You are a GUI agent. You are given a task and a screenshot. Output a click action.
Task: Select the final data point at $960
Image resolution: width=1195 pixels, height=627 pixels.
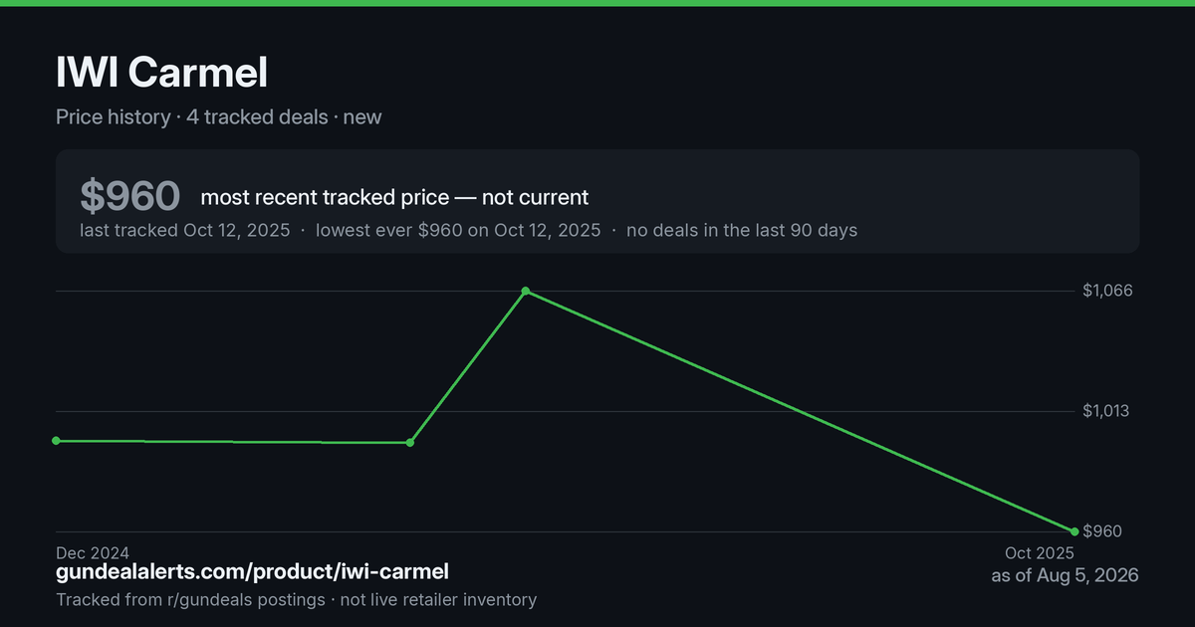coord(1075,531)
